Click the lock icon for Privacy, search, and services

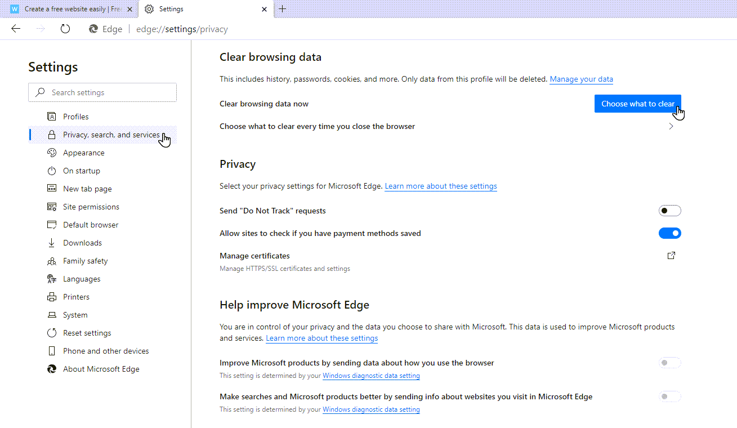click(52, 135)
